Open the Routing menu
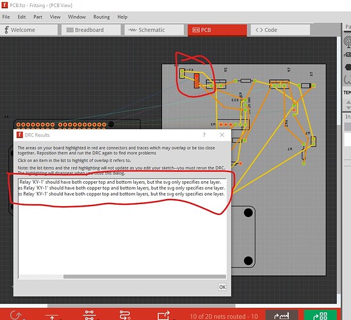The height and width of the screenshot is (320, 351). coord(102,17)
